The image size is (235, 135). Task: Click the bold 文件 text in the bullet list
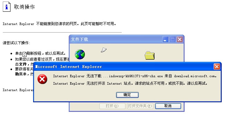coord(23,64)
